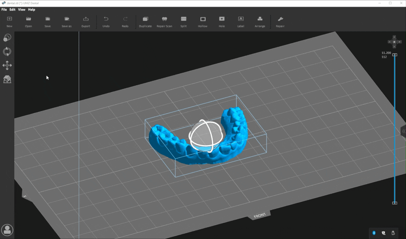
Task: Expand the collapsed right side panel
Action: pyautogui.click(x=403, y=131)
